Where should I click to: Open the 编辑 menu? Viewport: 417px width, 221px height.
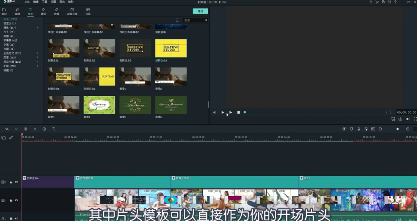pos(36,2)
